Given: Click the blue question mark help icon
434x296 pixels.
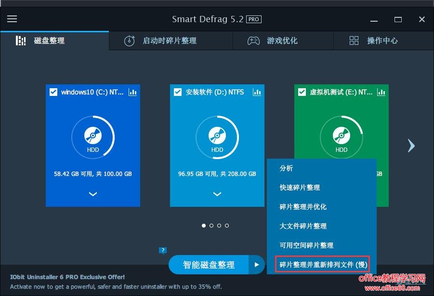Looking at the screenshot, I should (x=163, y=250).
